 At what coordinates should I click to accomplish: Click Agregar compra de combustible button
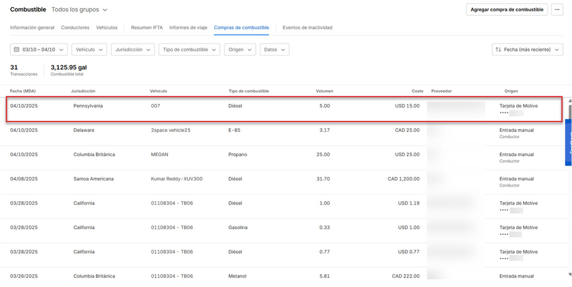coord(507,9)
